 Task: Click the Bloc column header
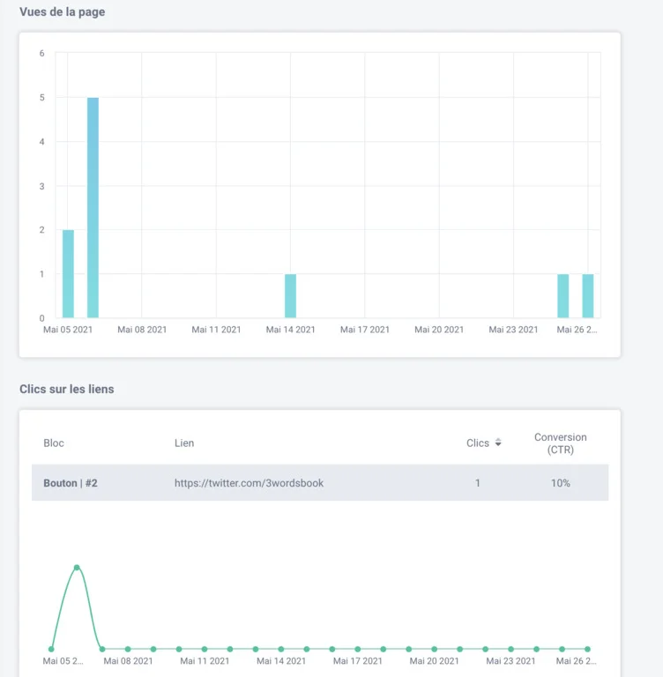pyautogui.click(x=54, y=443)
